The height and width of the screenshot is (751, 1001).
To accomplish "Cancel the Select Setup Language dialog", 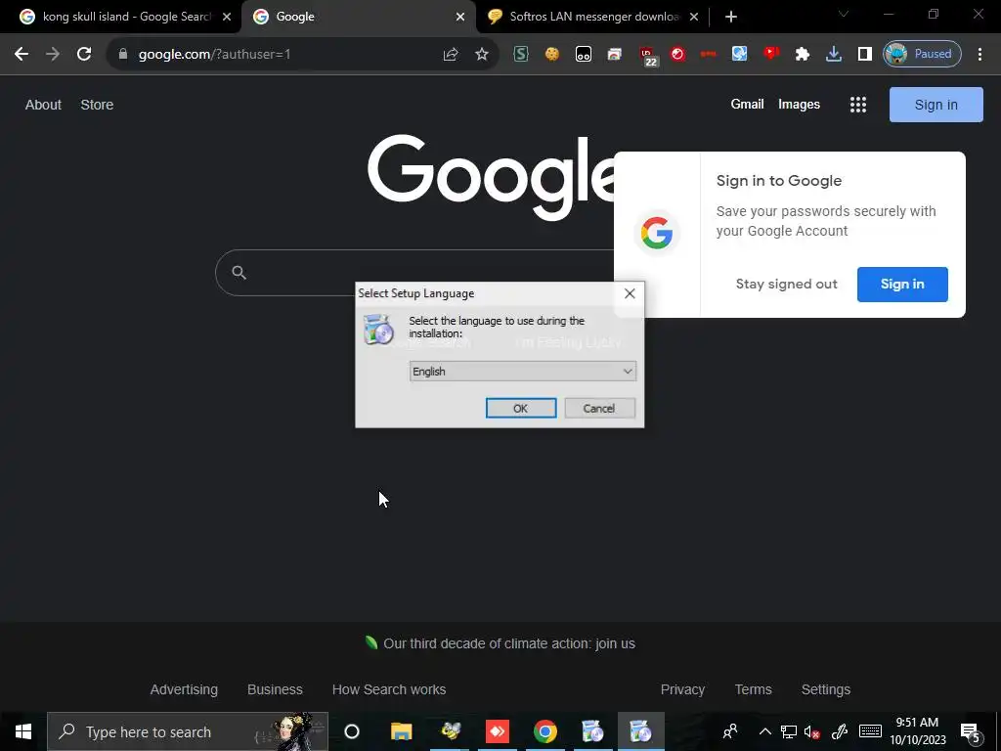I will coord(599,408).
